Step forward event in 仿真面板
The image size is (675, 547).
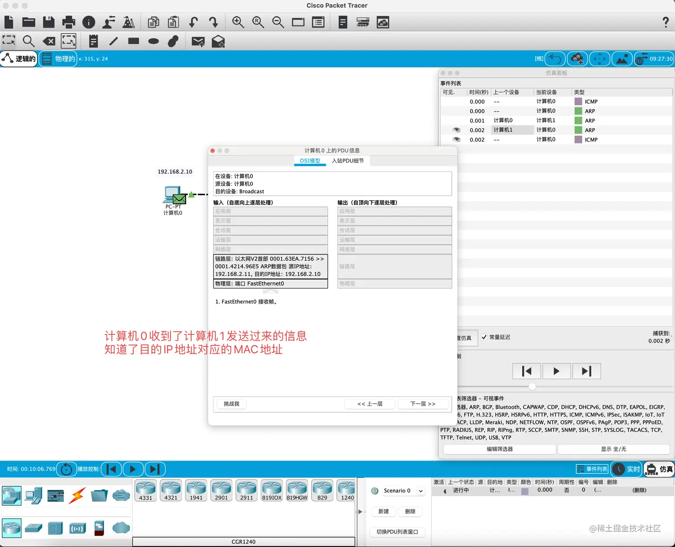(x=587, y=371)
